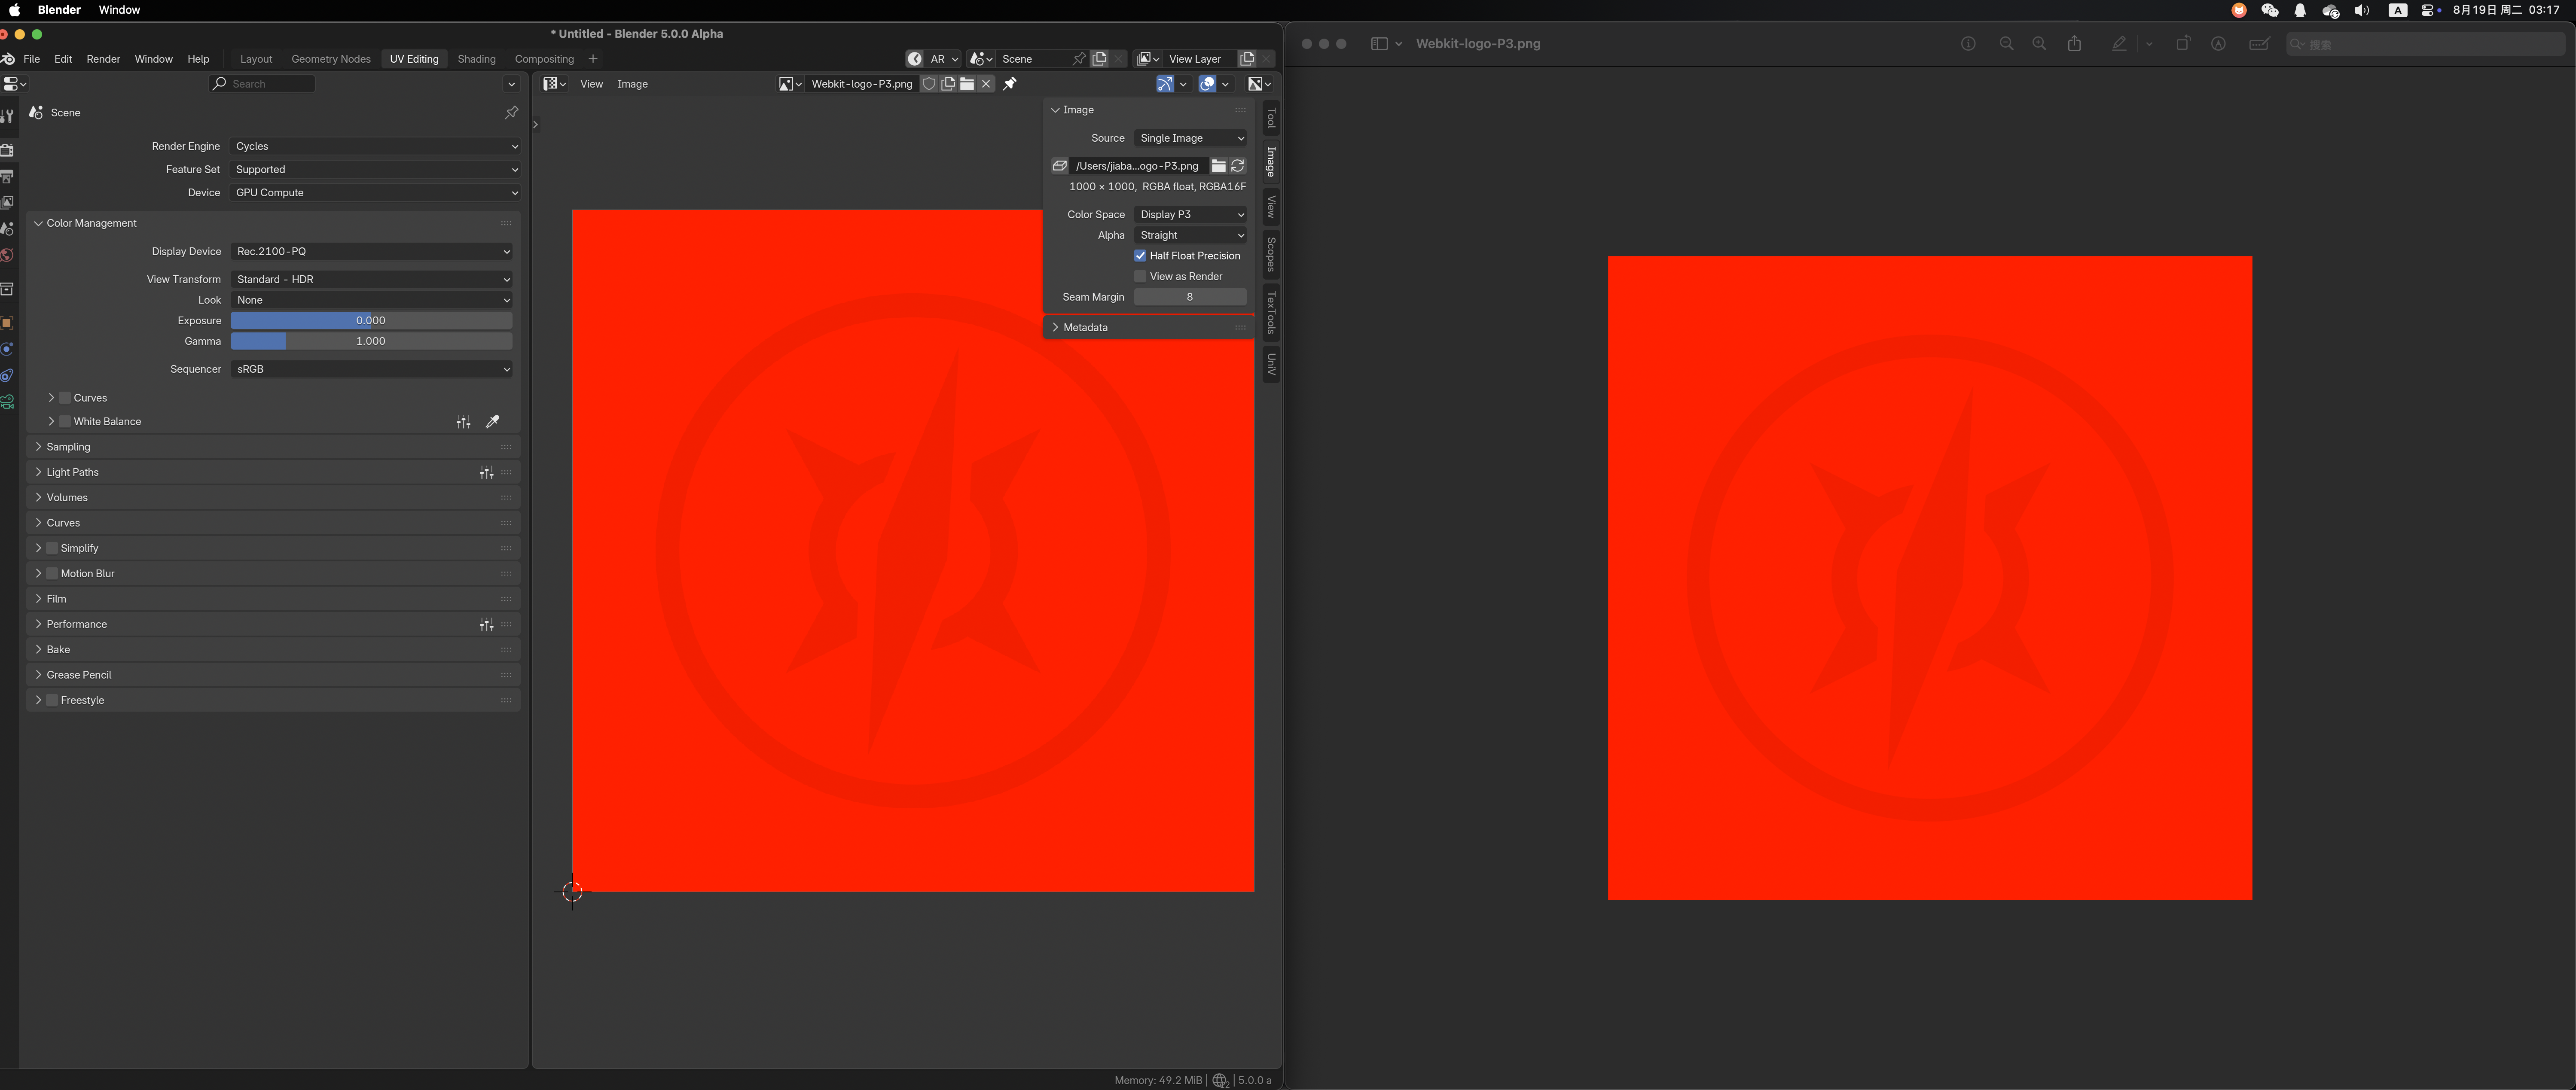This screenshot has width=2576, height=1090.
Task: Click the pack image icon beside file path
Action: [x=1060, y=166]
